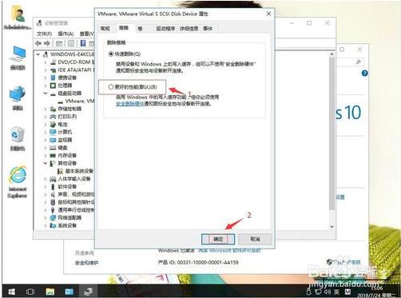Collapse the 磁盘驱动器 node

(x=46, y=93)
